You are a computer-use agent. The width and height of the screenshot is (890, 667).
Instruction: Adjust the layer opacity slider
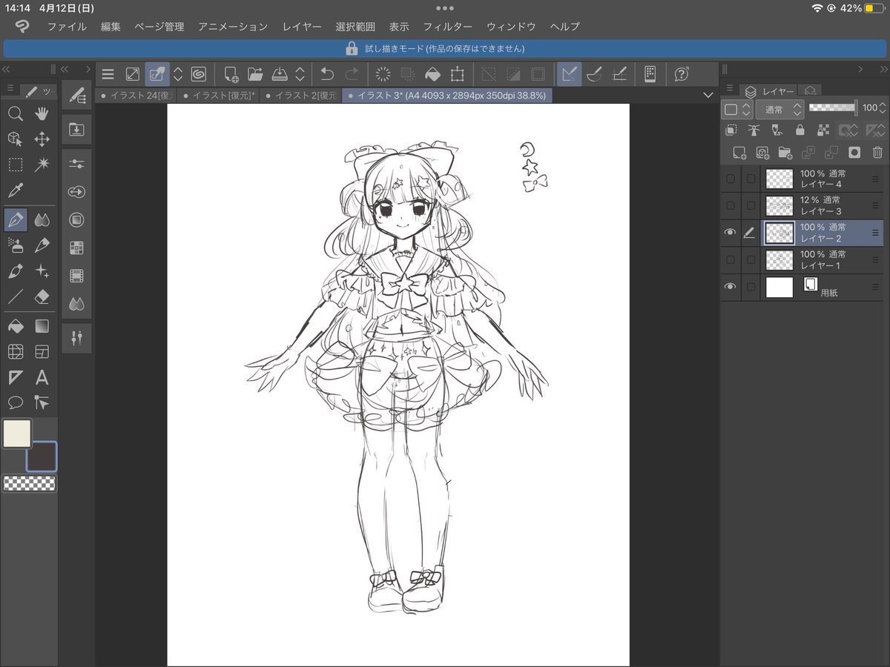click(833, 108)
